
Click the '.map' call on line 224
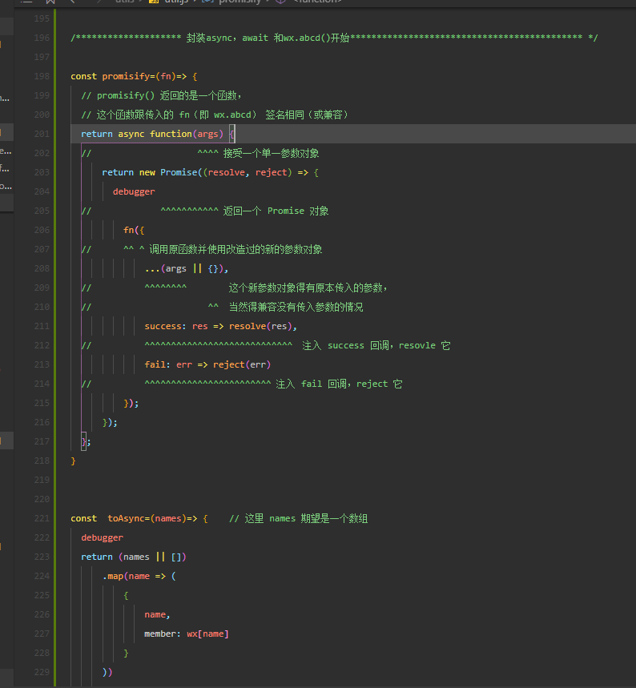[x=113, y=576]
